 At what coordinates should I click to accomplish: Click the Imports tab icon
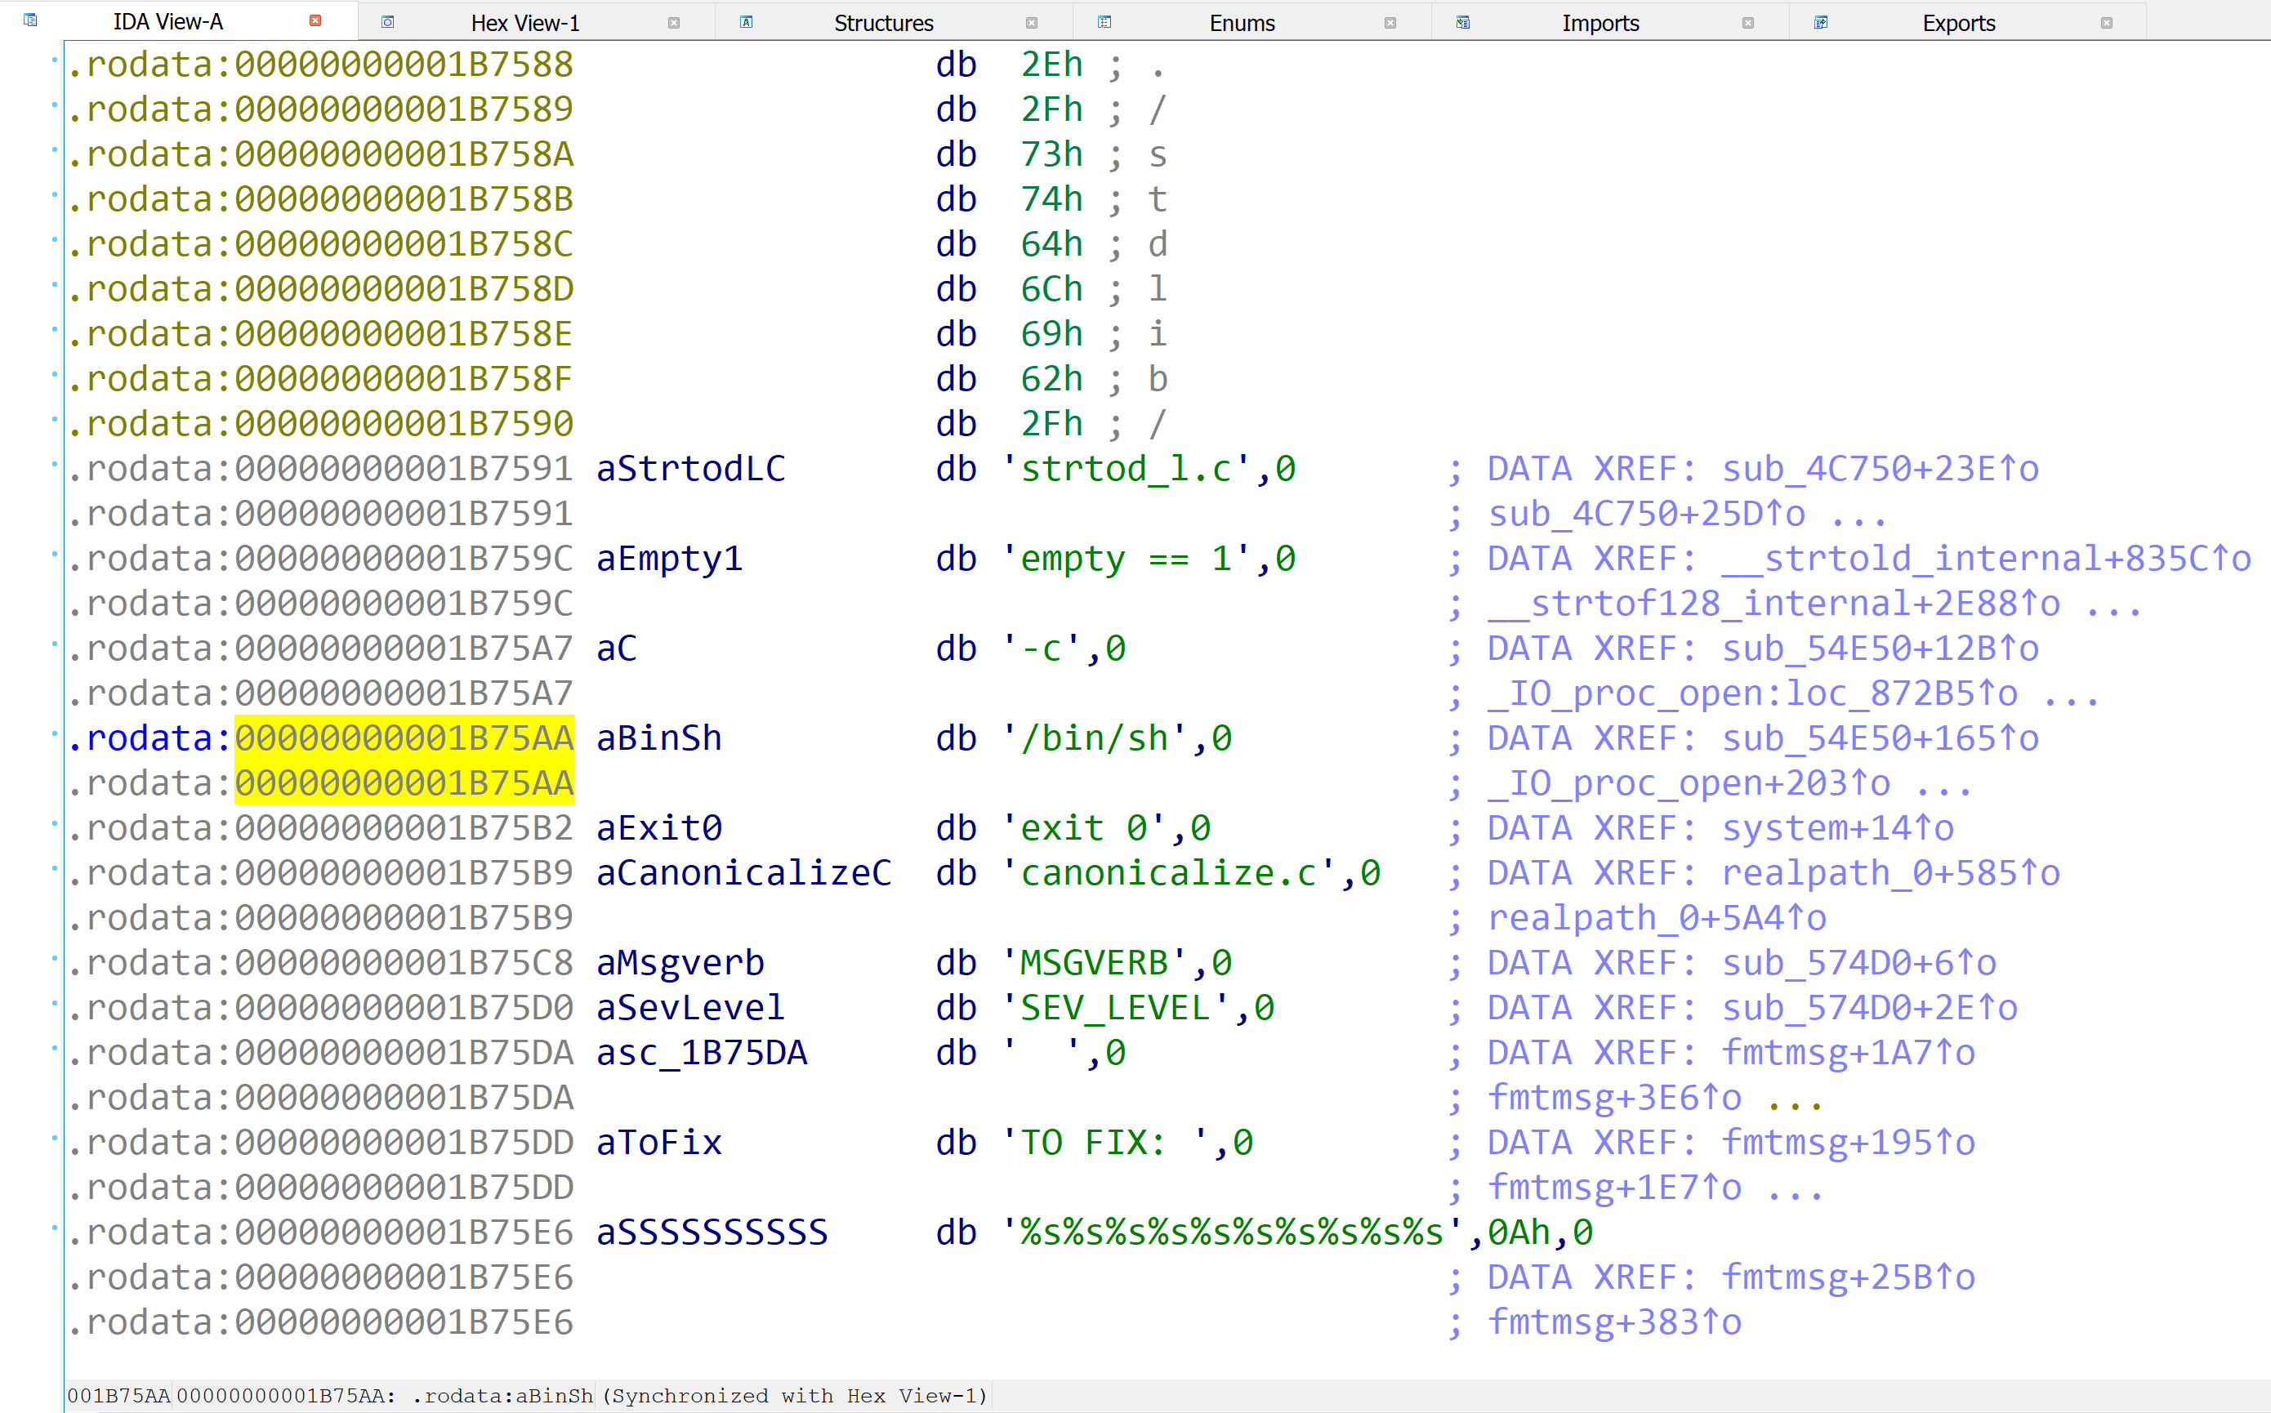(1464, 20)
